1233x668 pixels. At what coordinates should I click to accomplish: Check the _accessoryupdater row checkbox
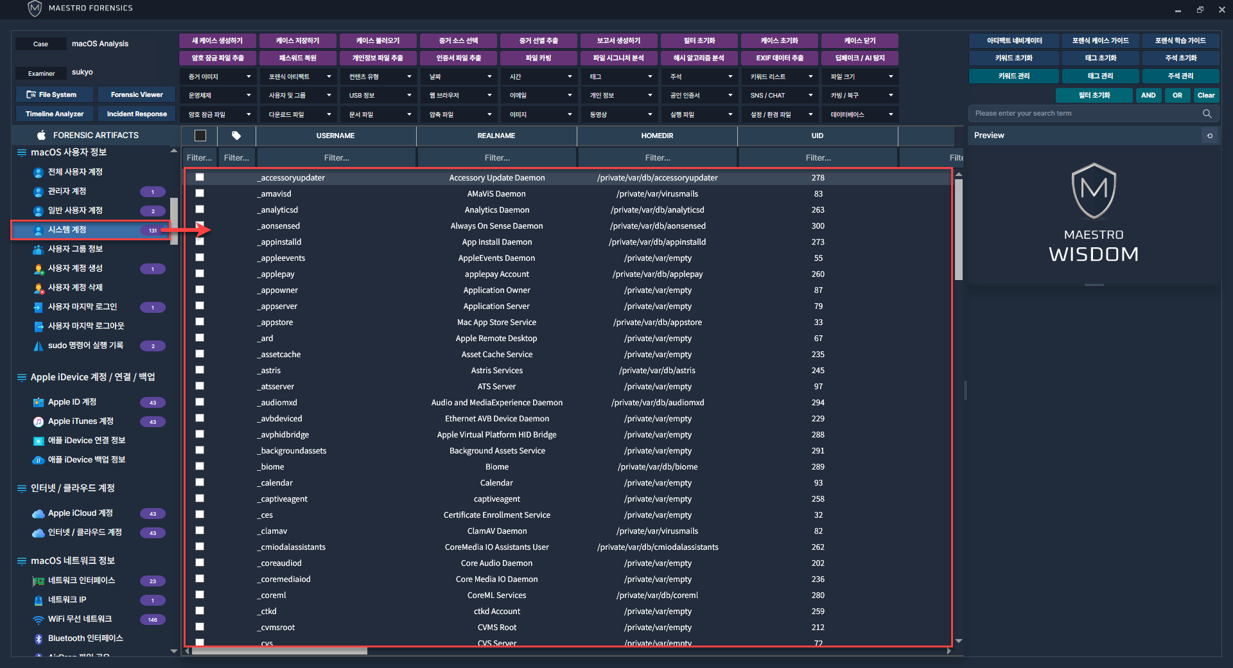click(x=200, y=177)
